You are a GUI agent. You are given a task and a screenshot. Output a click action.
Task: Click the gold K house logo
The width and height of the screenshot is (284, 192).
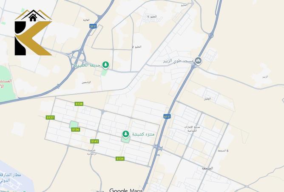(x=33, y=32)
